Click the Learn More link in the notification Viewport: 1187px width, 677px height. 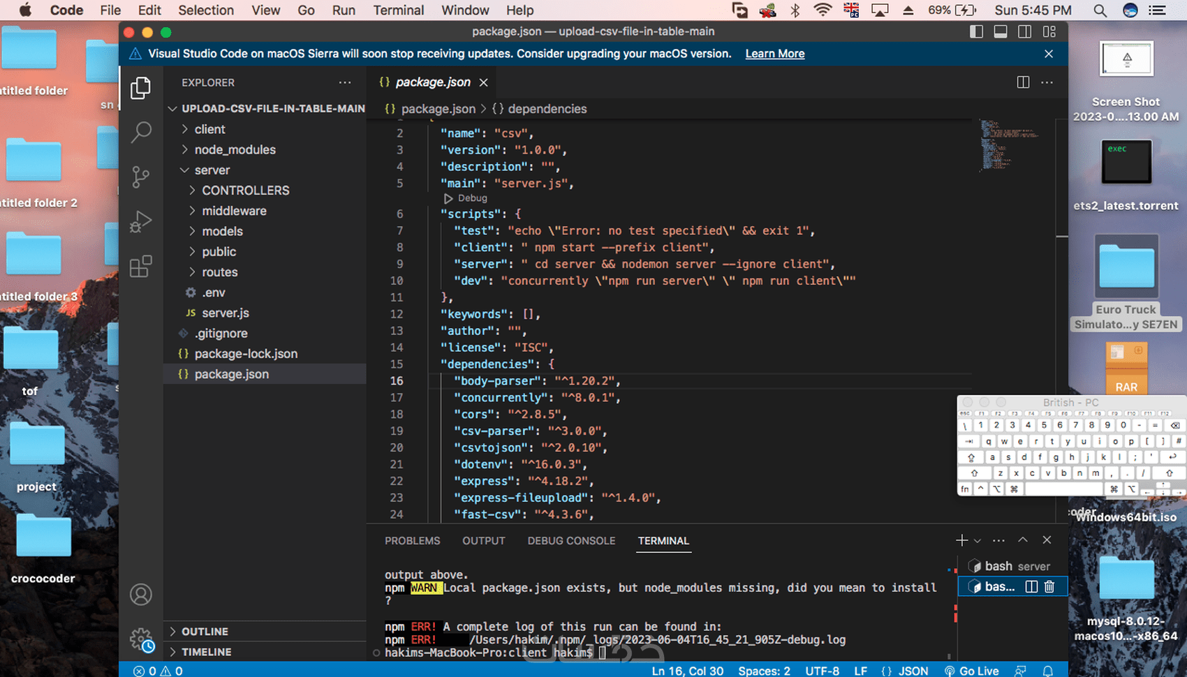pyautogui.click(x=774, y=53)
